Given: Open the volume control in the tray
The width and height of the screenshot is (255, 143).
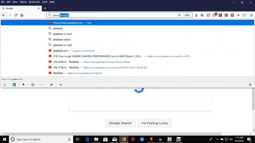Looking at the screenshot, I should 231,139.
